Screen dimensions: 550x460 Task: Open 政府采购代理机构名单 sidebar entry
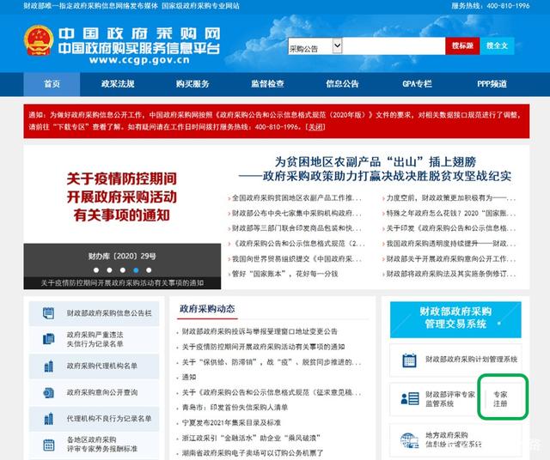(94, 366)
